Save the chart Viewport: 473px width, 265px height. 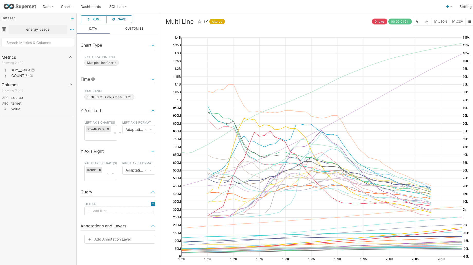(x=119, y=19)
